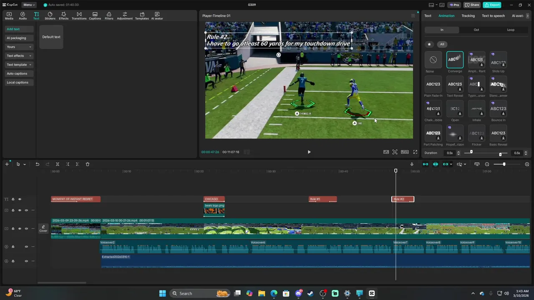534x300 pixels.
Task: Open the Captions panel
Action: (x=95, y=16)
